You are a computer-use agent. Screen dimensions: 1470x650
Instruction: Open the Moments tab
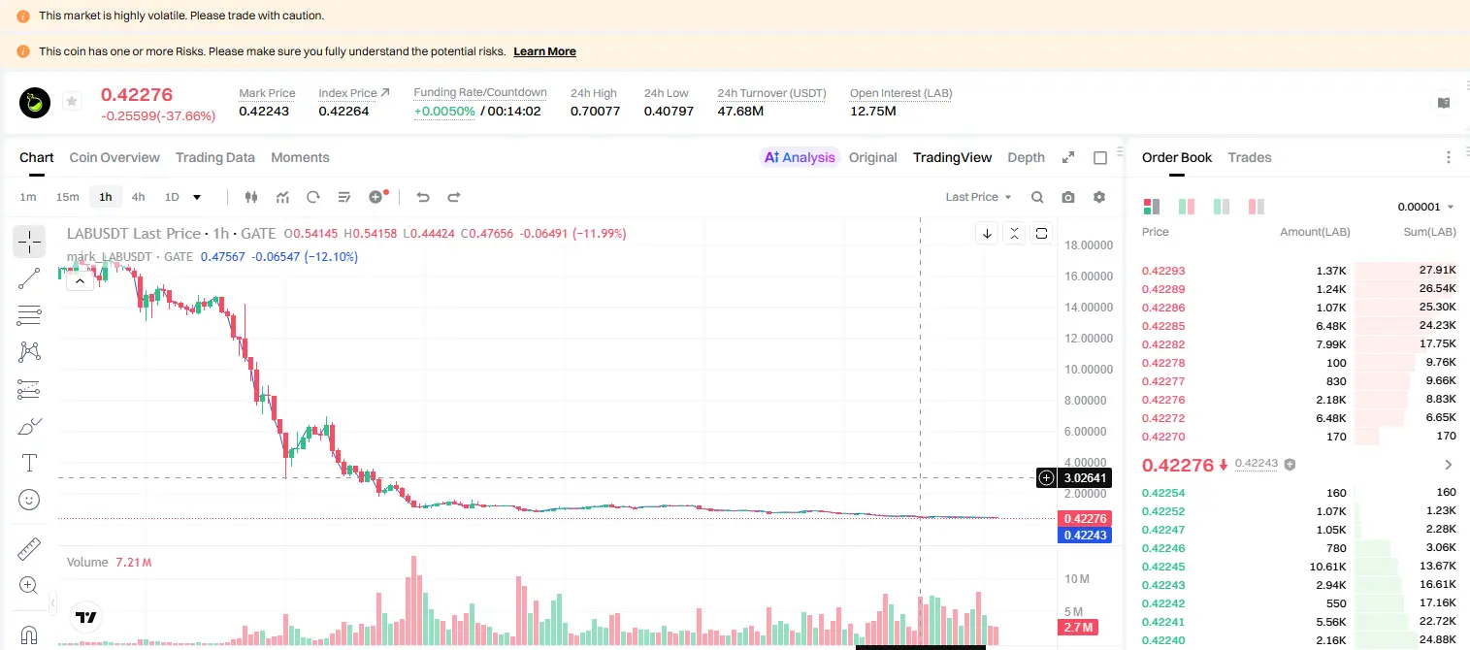pyautogui.click(x=300, y=157)
